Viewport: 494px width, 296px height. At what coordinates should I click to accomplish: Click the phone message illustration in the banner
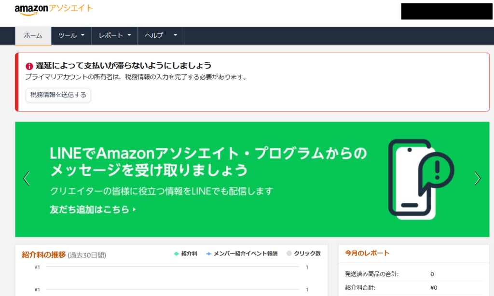(x=421, y=178)
